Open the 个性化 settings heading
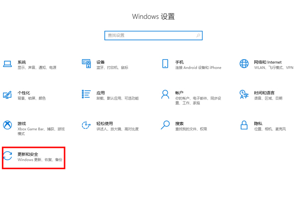Viewport: 298px width, 224px height. coord(24,93)
